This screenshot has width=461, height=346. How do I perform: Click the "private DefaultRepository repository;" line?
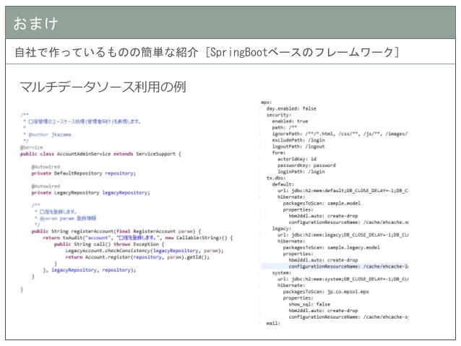pyautogui.click(x=84, y=173)
